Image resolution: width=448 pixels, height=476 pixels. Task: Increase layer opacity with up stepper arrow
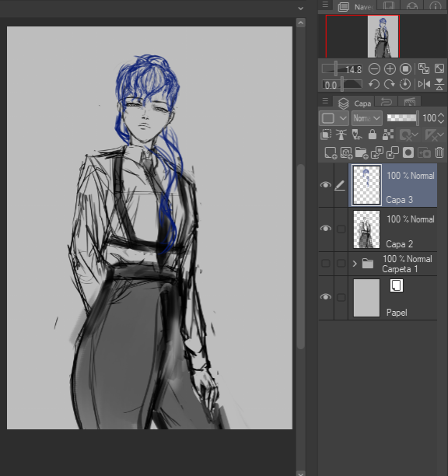pyautogui.click(x=441, y=115)
